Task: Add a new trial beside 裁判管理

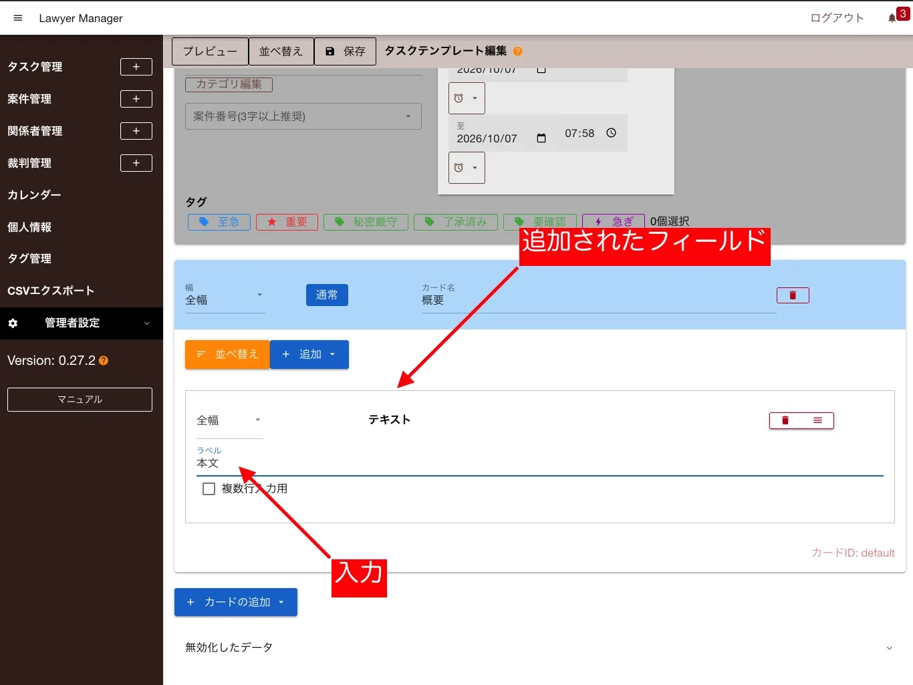Action: click(136, 163)
